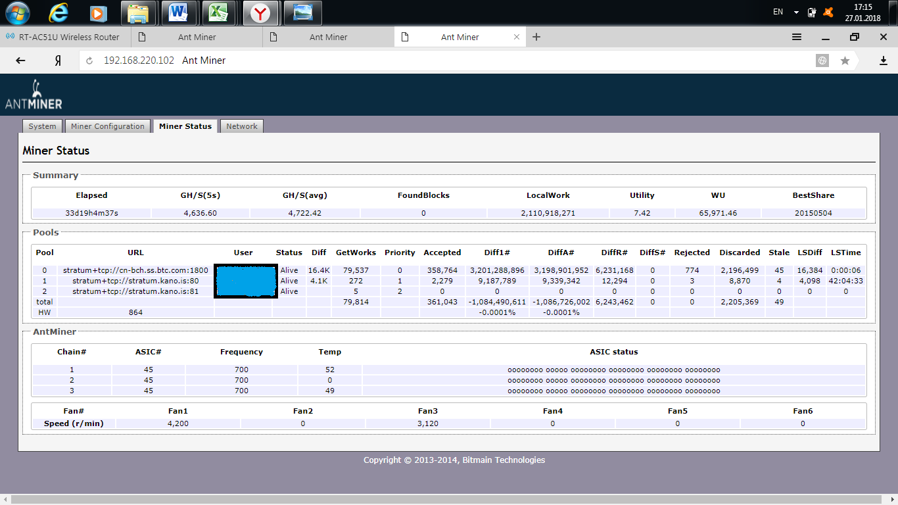This screenshot has height=505, width=898.
Task: Click the browser back arrow
Action: pos(20,60)
